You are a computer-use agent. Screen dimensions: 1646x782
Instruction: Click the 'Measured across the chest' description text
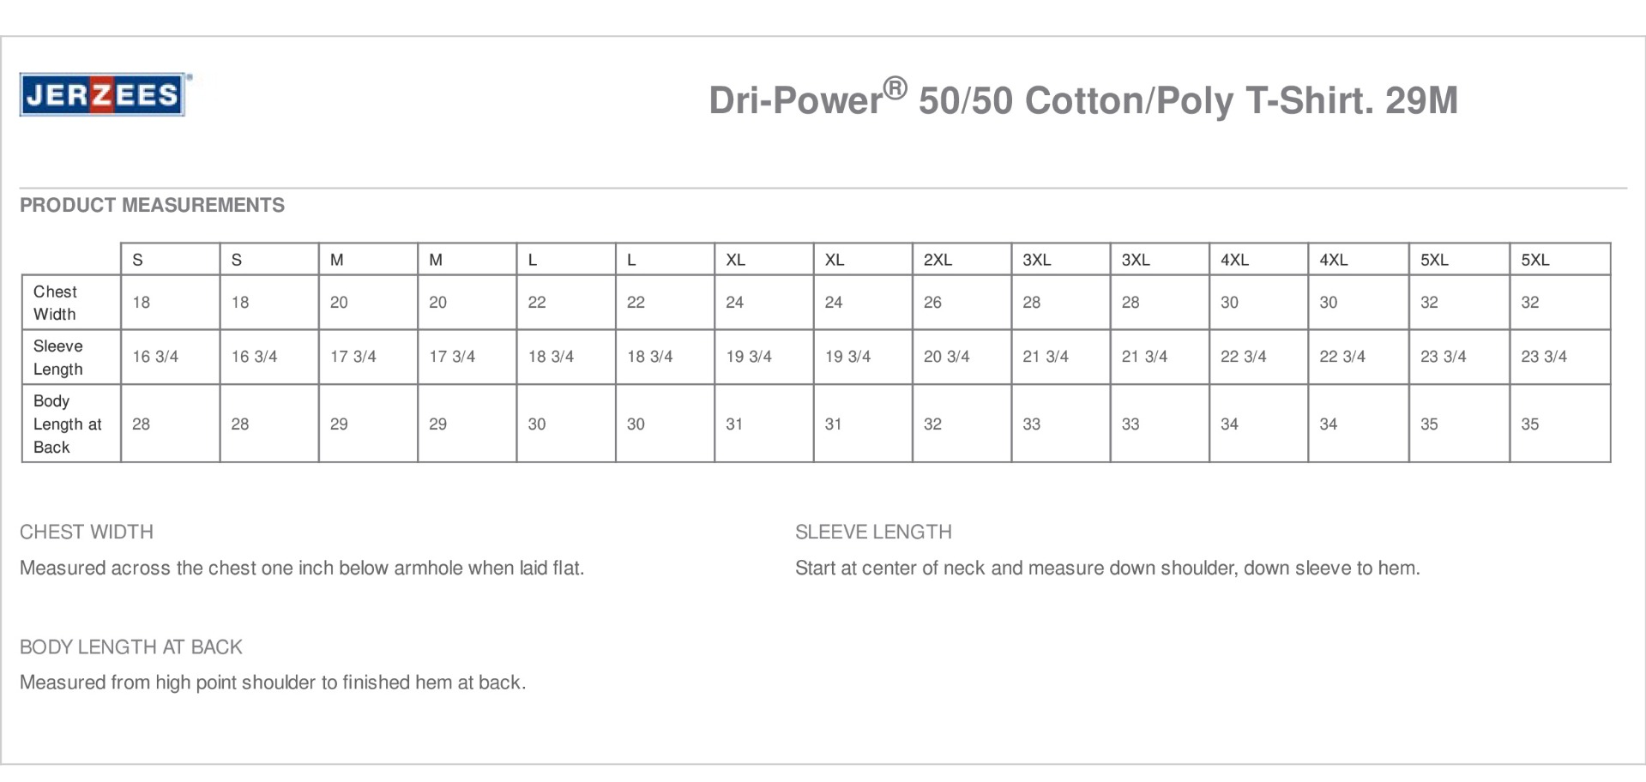[302, 568]
